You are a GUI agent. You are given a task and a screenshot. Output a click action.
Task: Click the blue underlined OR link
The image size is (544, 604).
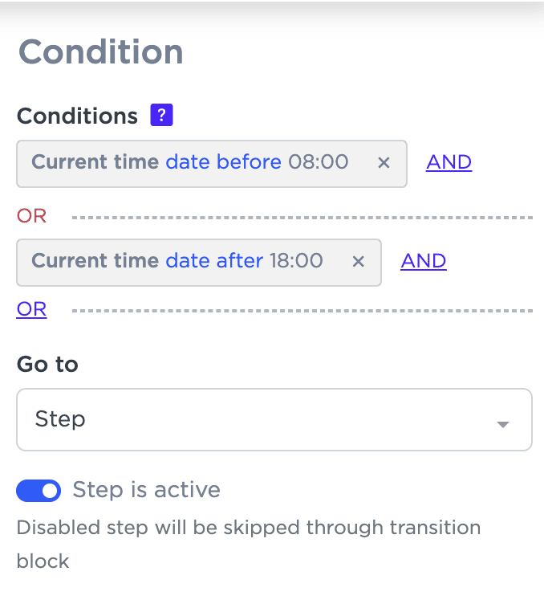click(x=31, y=309)
